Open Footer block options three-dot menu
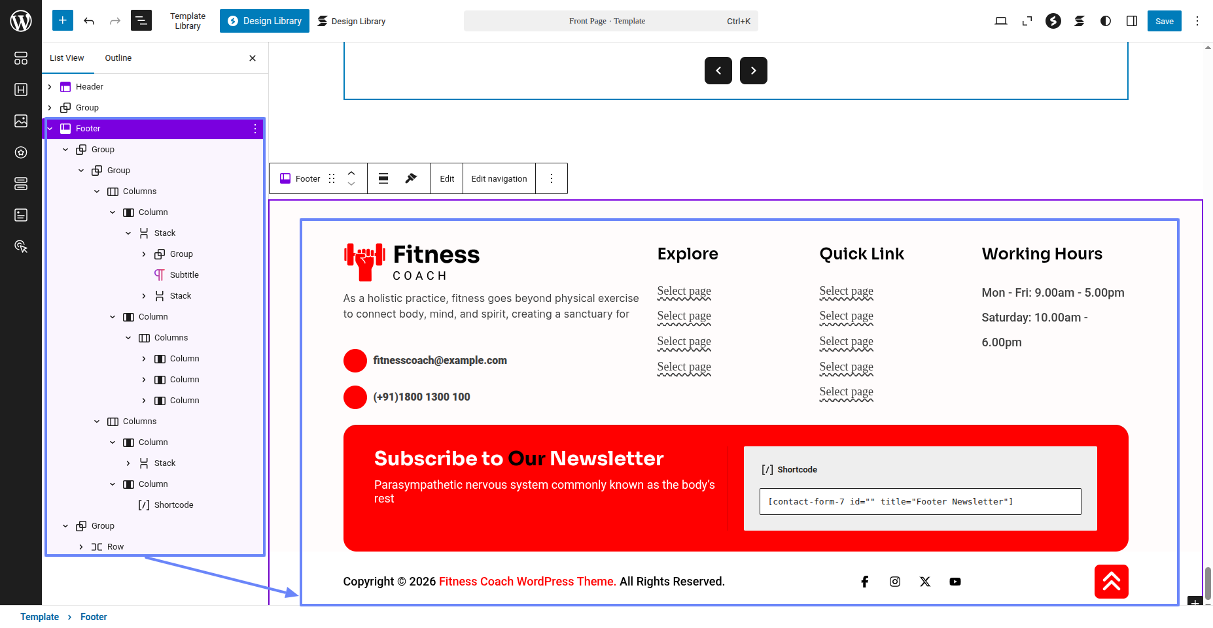Viewport: 1213px width, 628px height. pos(255,129)
